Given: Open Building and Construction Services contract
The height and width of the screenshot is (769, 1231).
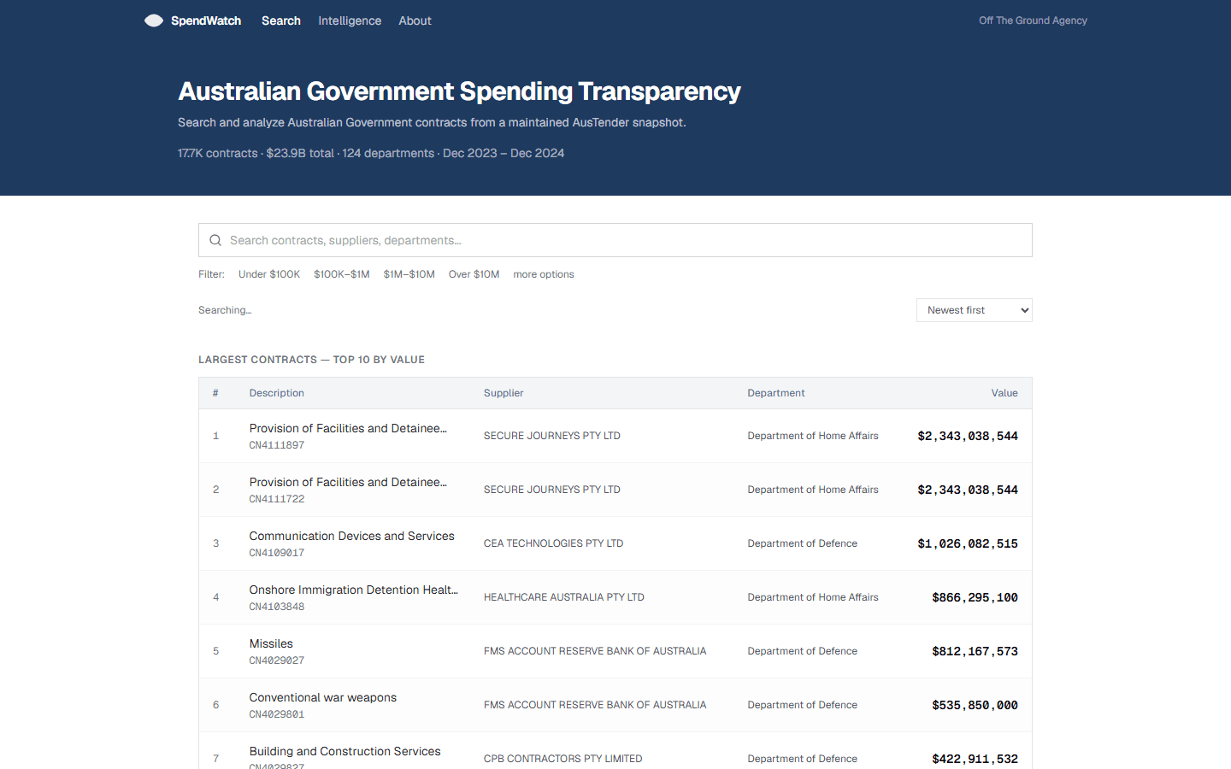Looking at the screenshot, I should coord(345,751).
